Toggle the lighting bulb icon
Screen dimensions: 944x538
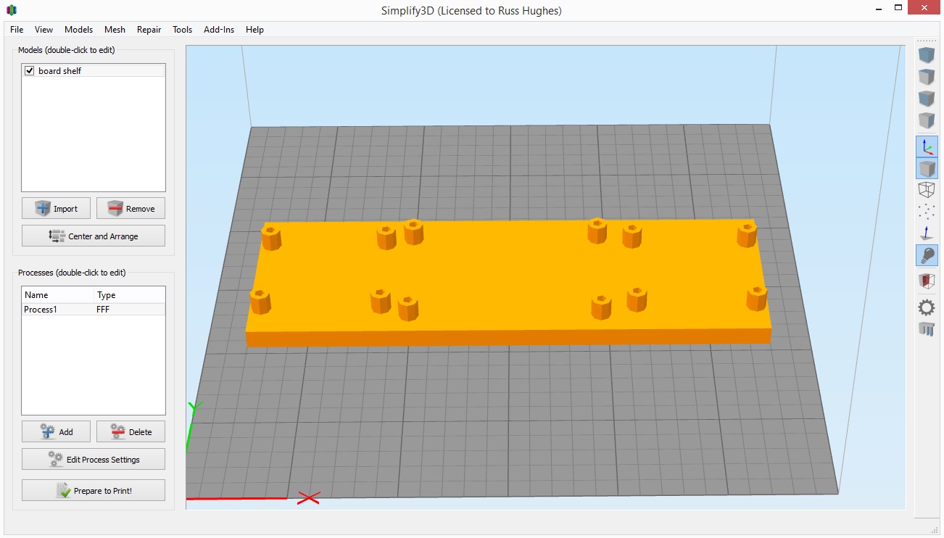click(927, 255)
